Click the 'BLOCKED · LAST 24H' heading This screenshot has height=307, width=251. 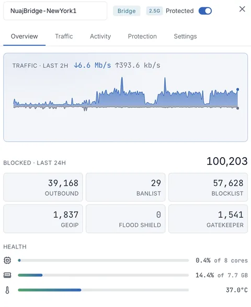[35, 163]
